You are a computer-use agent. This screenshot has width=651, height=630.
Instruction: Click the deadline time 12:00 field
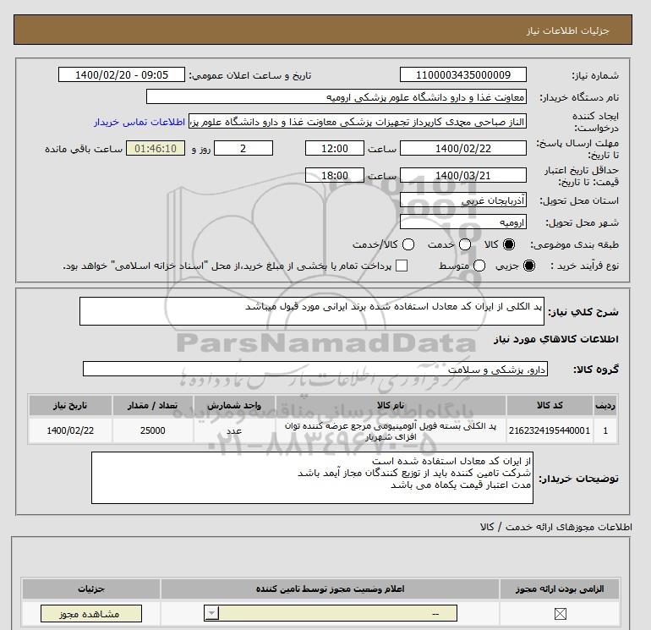click(x=335, y=148)
